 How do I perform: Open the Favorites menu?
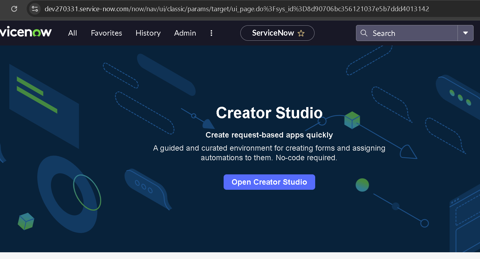click(106, 33)
